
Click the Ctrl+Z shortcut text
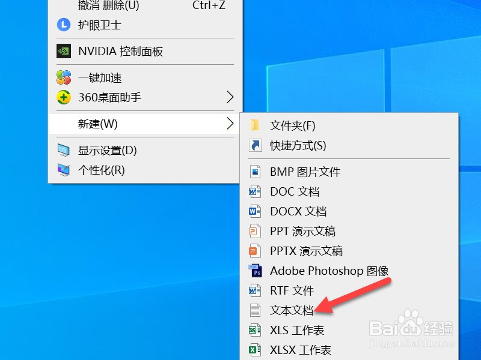coord(209,5)
